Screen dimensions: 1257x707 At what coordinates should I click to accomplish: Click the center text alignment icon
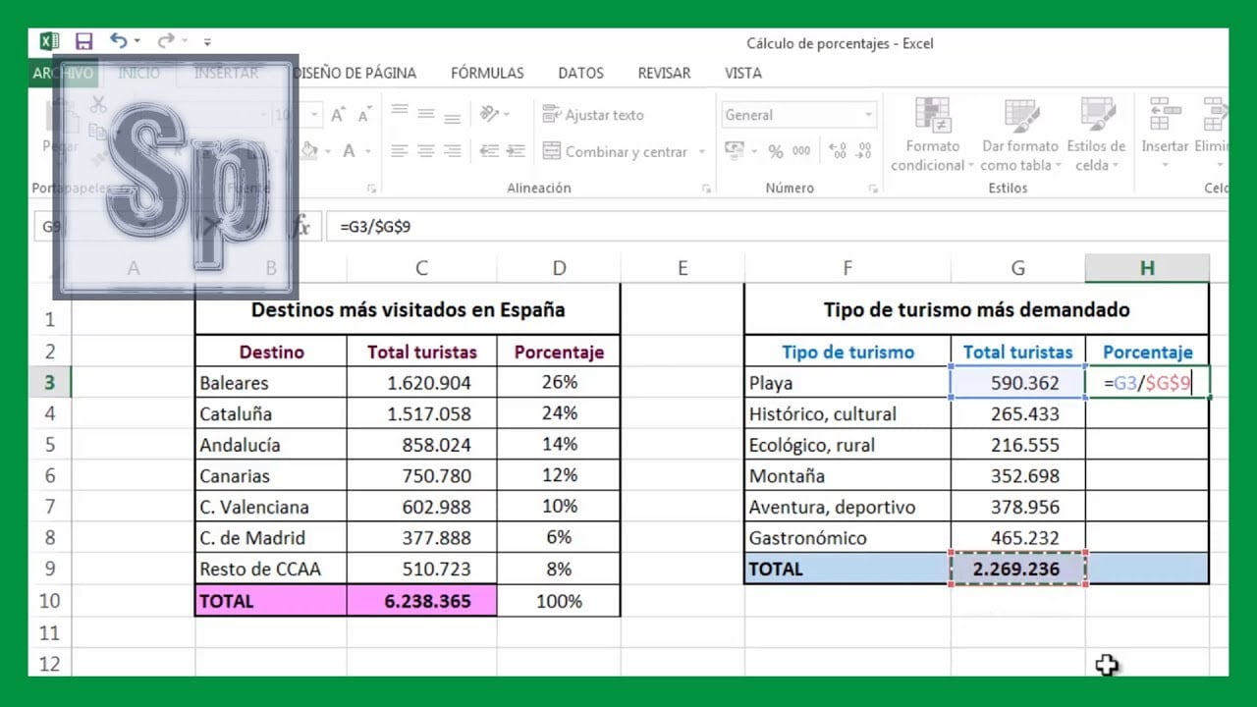[425, 151]
